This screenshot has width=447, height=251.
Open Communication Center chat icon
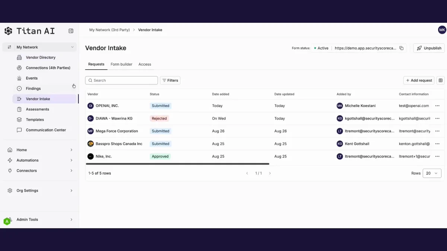[x=19, y=130]
